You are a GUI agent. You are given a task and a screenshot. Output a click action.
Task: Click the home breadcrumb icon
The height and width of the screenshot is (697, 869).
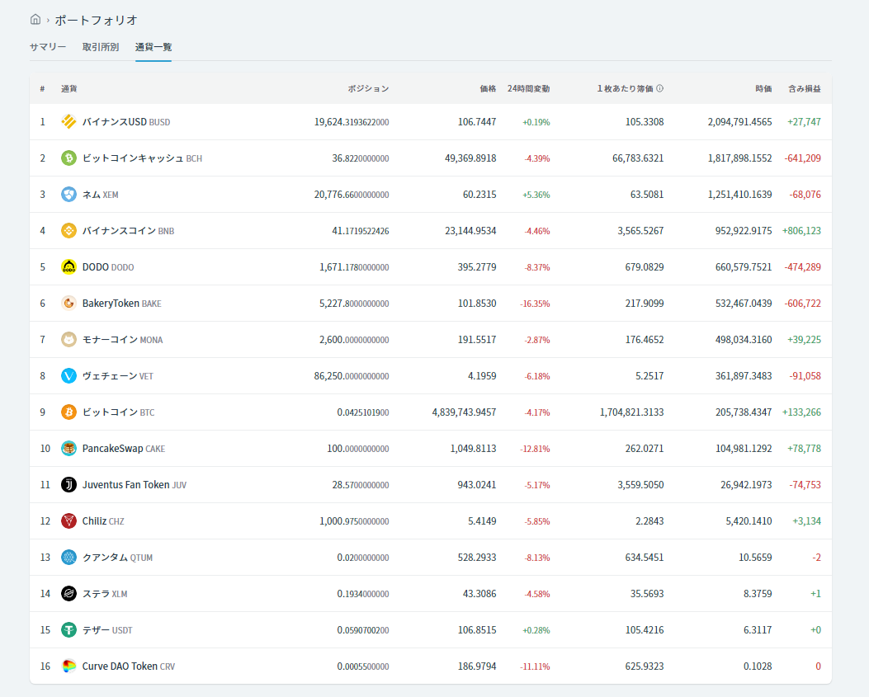pyautogui.click(x=35, y=20)
